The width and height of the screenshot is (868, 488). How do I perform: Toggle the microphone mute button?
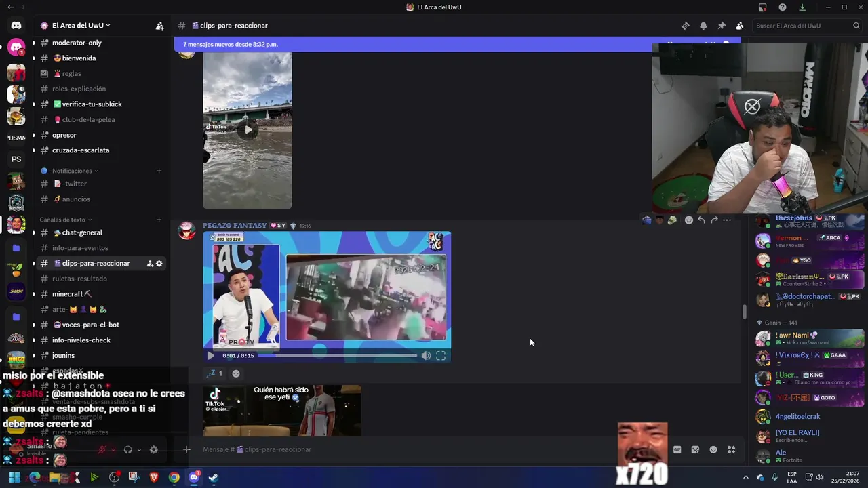pyautogui.click(x=103, y=449)
